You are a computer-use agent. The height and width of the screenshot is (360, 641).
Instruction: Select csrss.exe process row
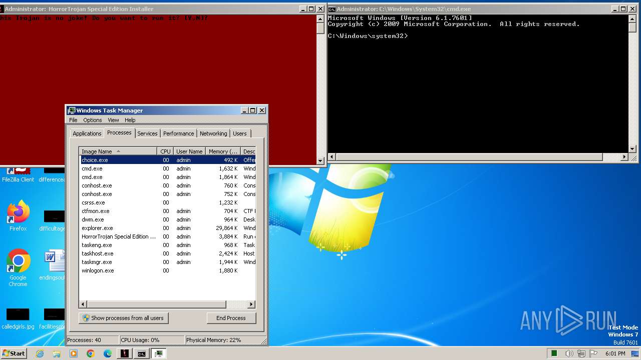tap(168, 202)
